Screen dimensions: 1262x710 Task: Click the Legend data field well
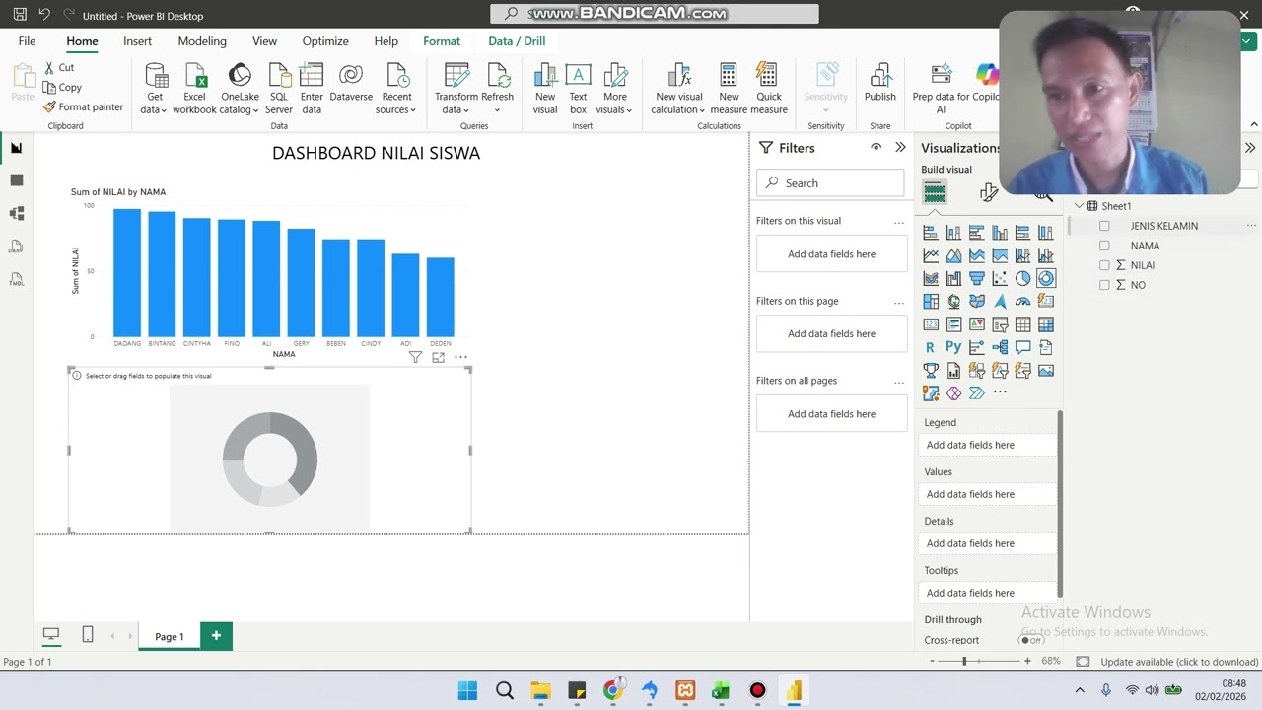pyautogui.click(x=989, y=445)
